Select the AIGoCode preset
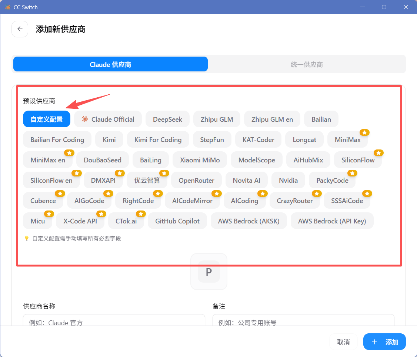Viewport: 417px width, 357px height. coord(89,201)
